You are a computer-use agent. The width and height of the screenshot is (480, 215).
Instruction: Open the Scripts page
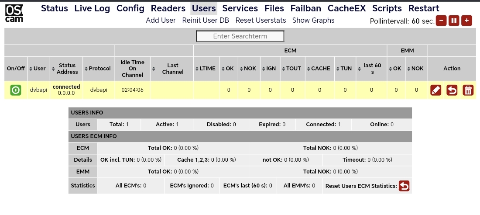tap(387, 8)
